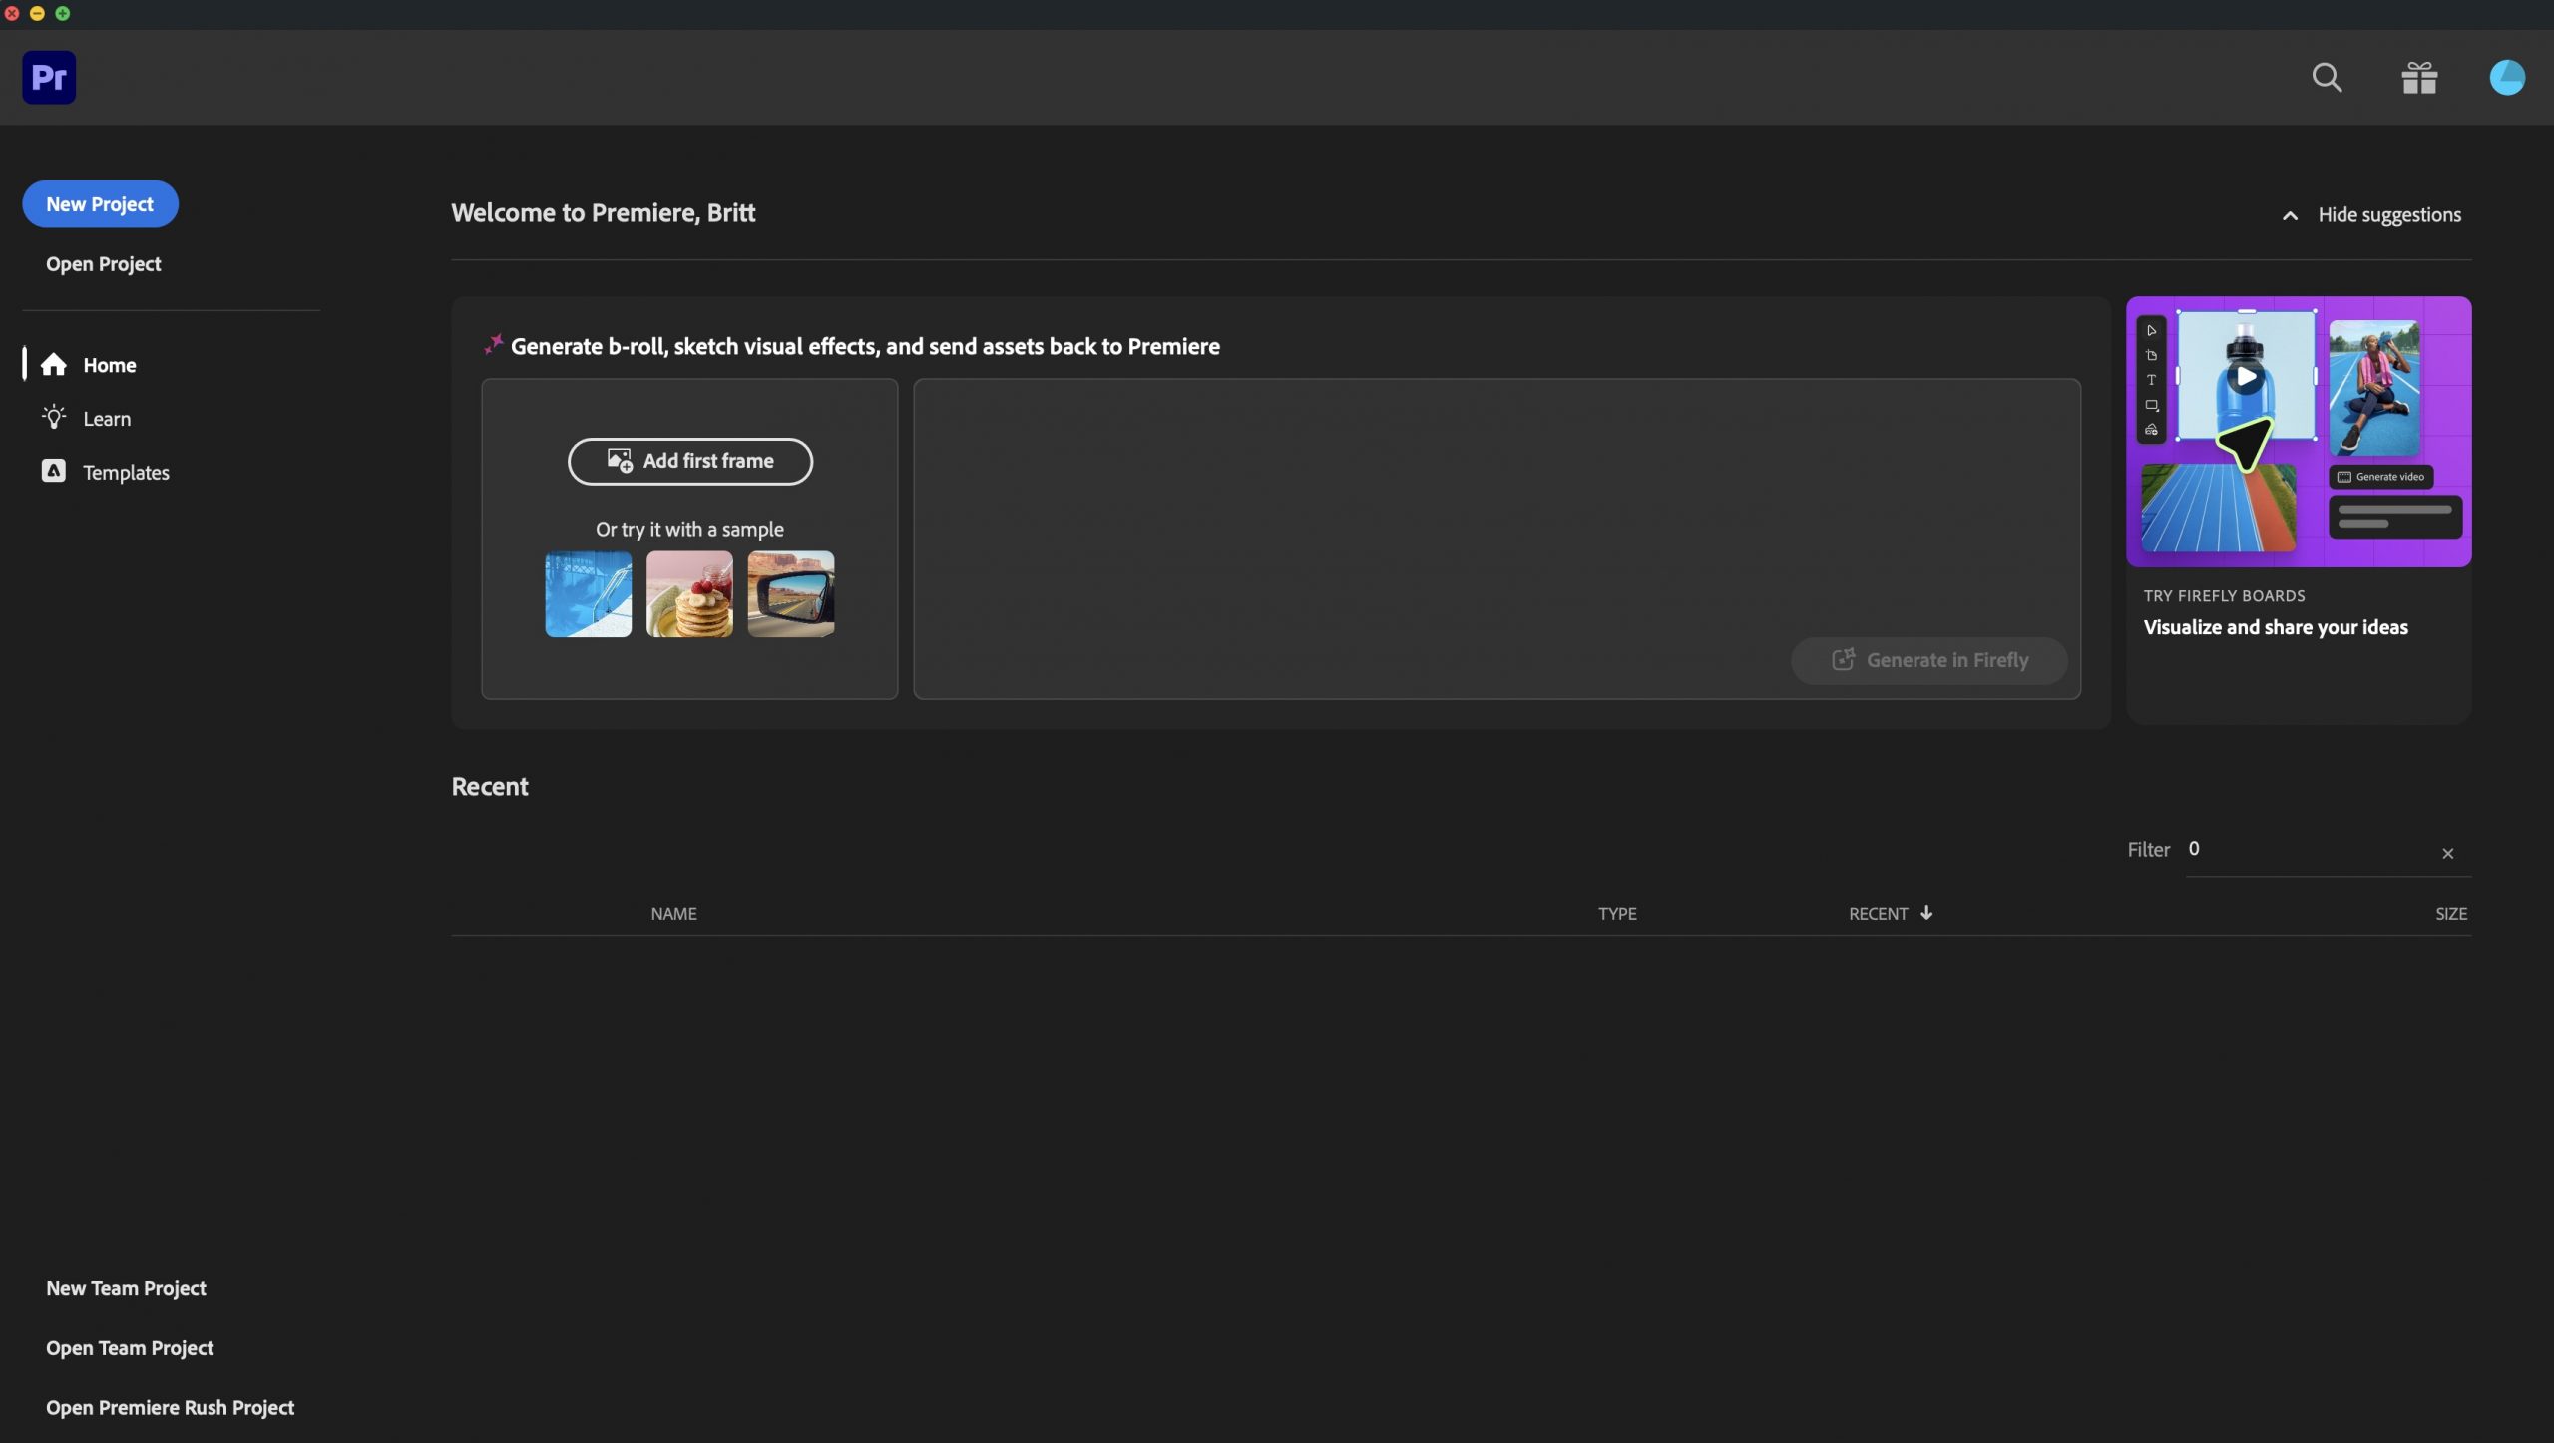Screen dimensions: 2554x1443
Task: Click the TRY FIREFLY BOARDS label
Action: point(2224,596)
